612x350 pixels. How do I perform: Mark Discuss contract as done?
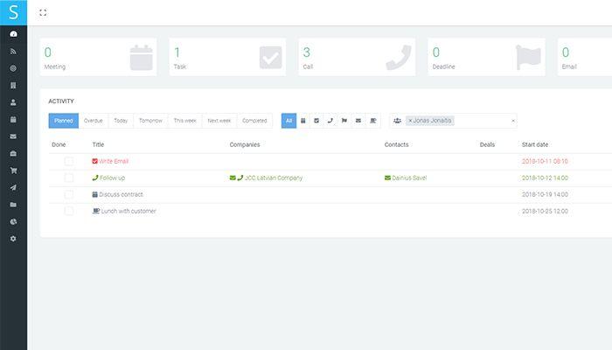click(x=69, y=194)
